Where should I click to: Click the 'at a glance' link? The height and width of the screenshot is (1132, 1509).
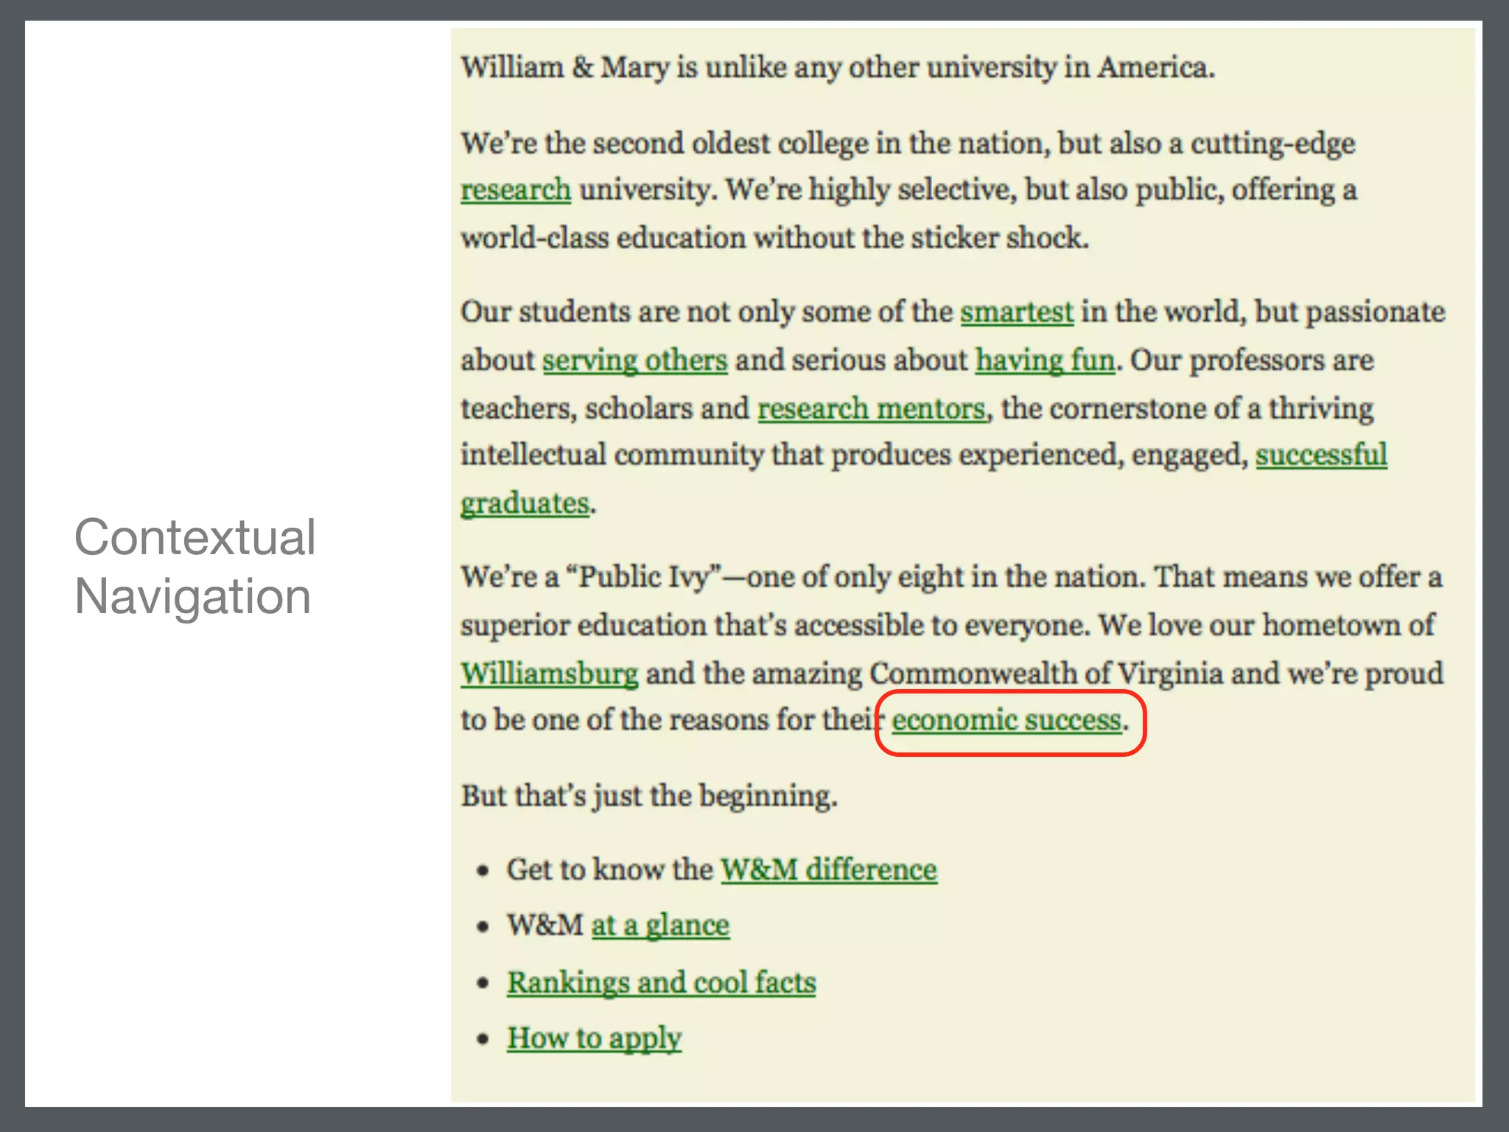pyautogui.click(x=660, y=926)
